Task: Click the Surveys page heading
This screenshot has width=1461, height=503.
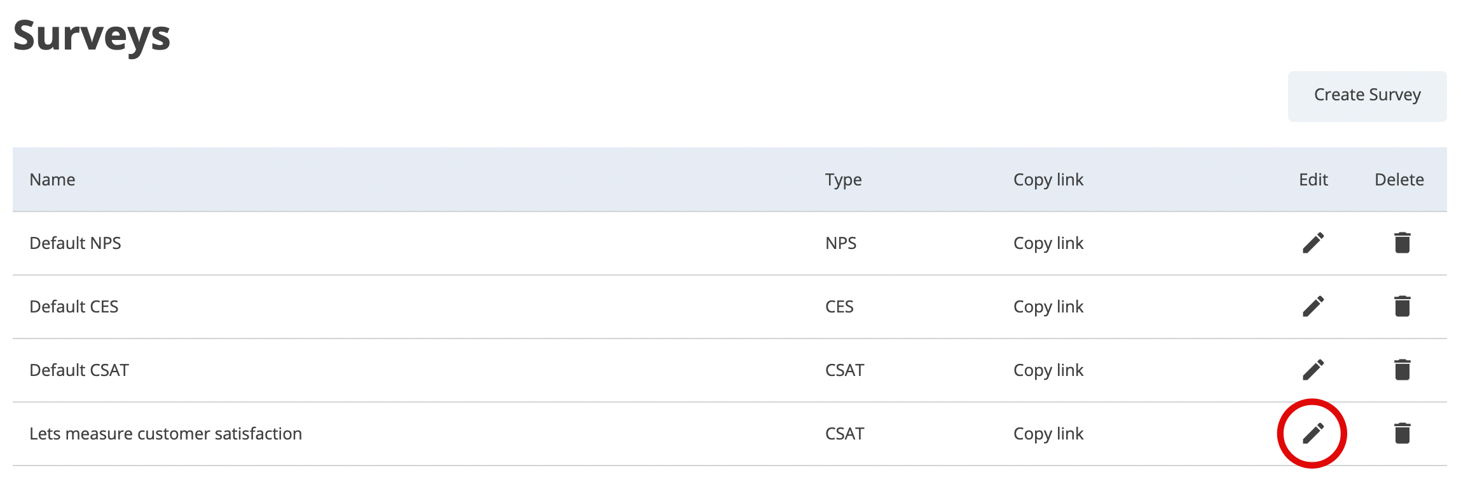Action: coord(92,36)
